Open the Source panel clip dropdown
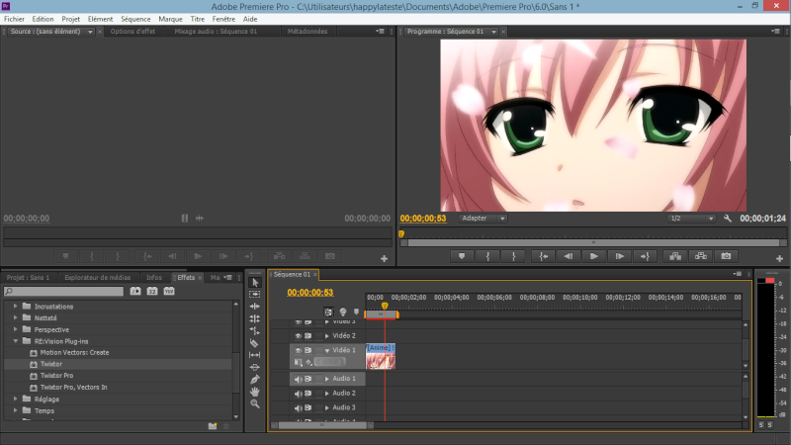791x445 pixels. pos(90,32)
